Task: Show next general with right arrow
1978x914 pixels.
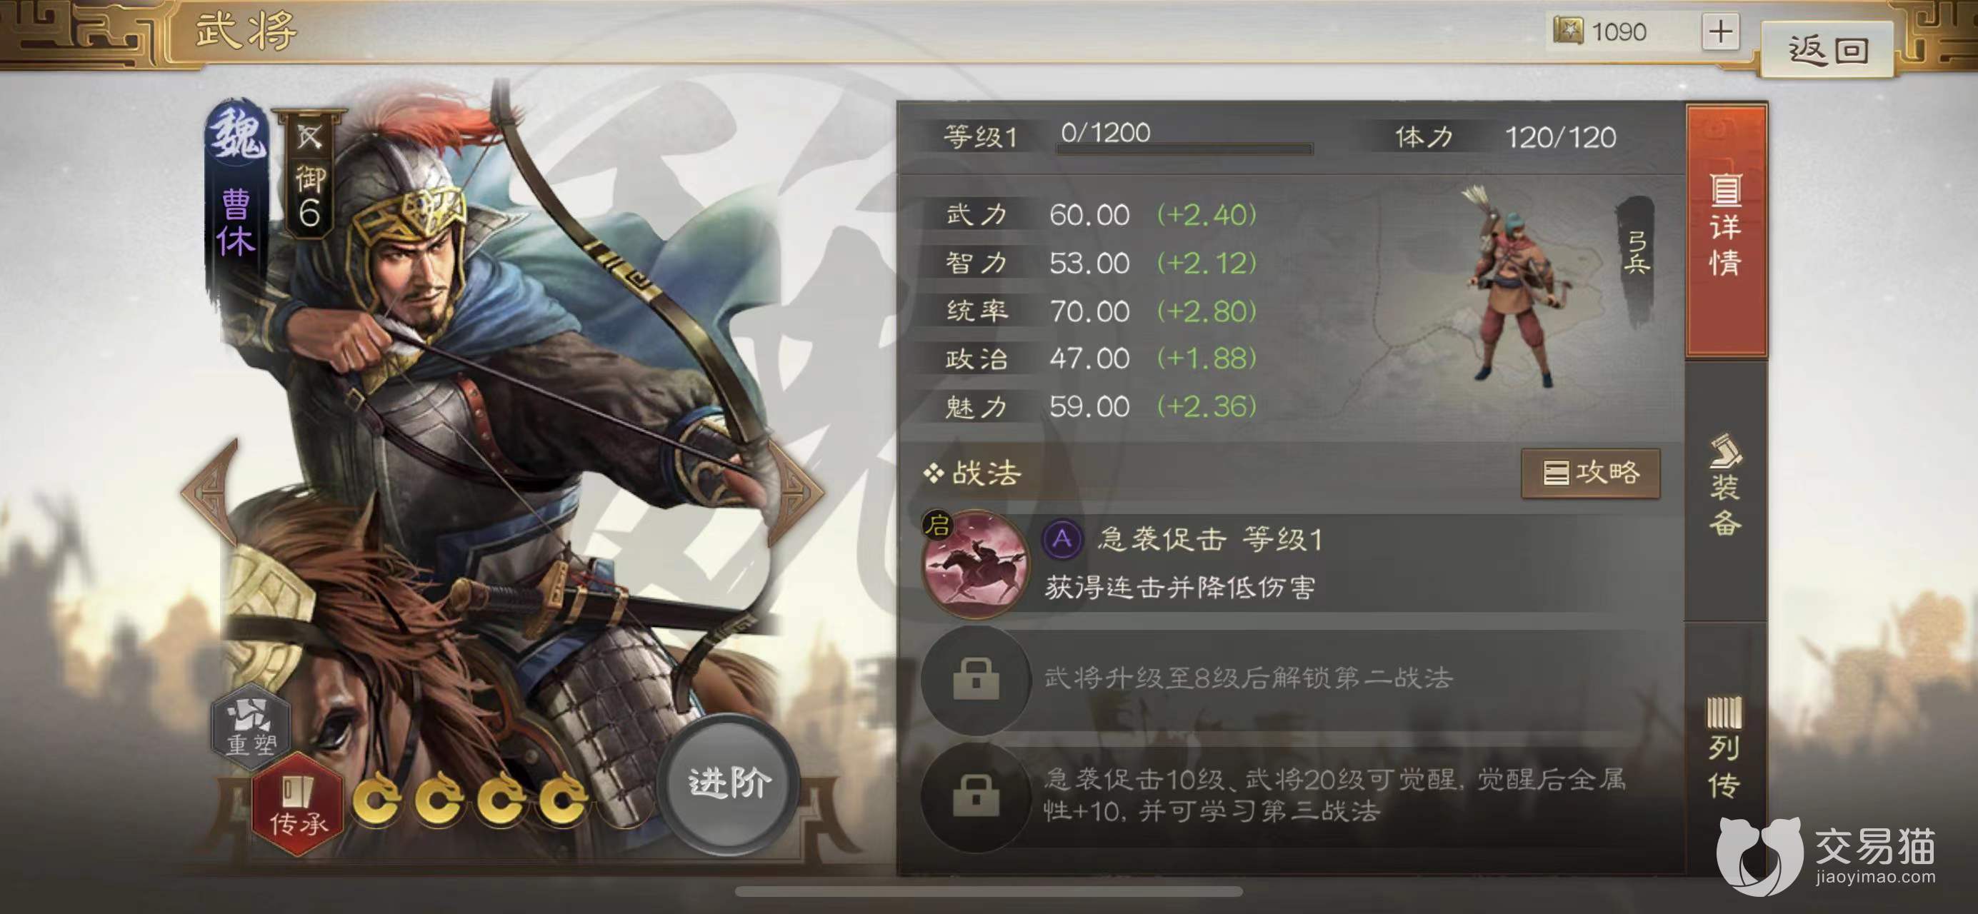Action: (x=797, y=492)
